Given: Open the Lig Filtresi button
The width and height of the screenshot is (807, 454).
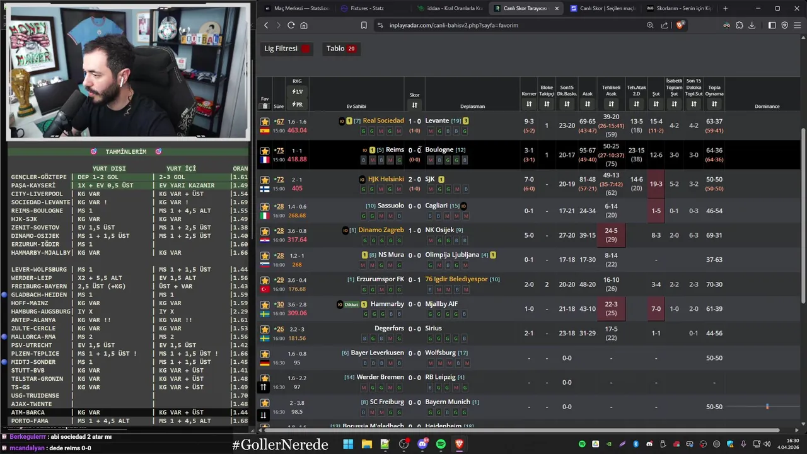Looking at the screenshot, I should (287, 49).
